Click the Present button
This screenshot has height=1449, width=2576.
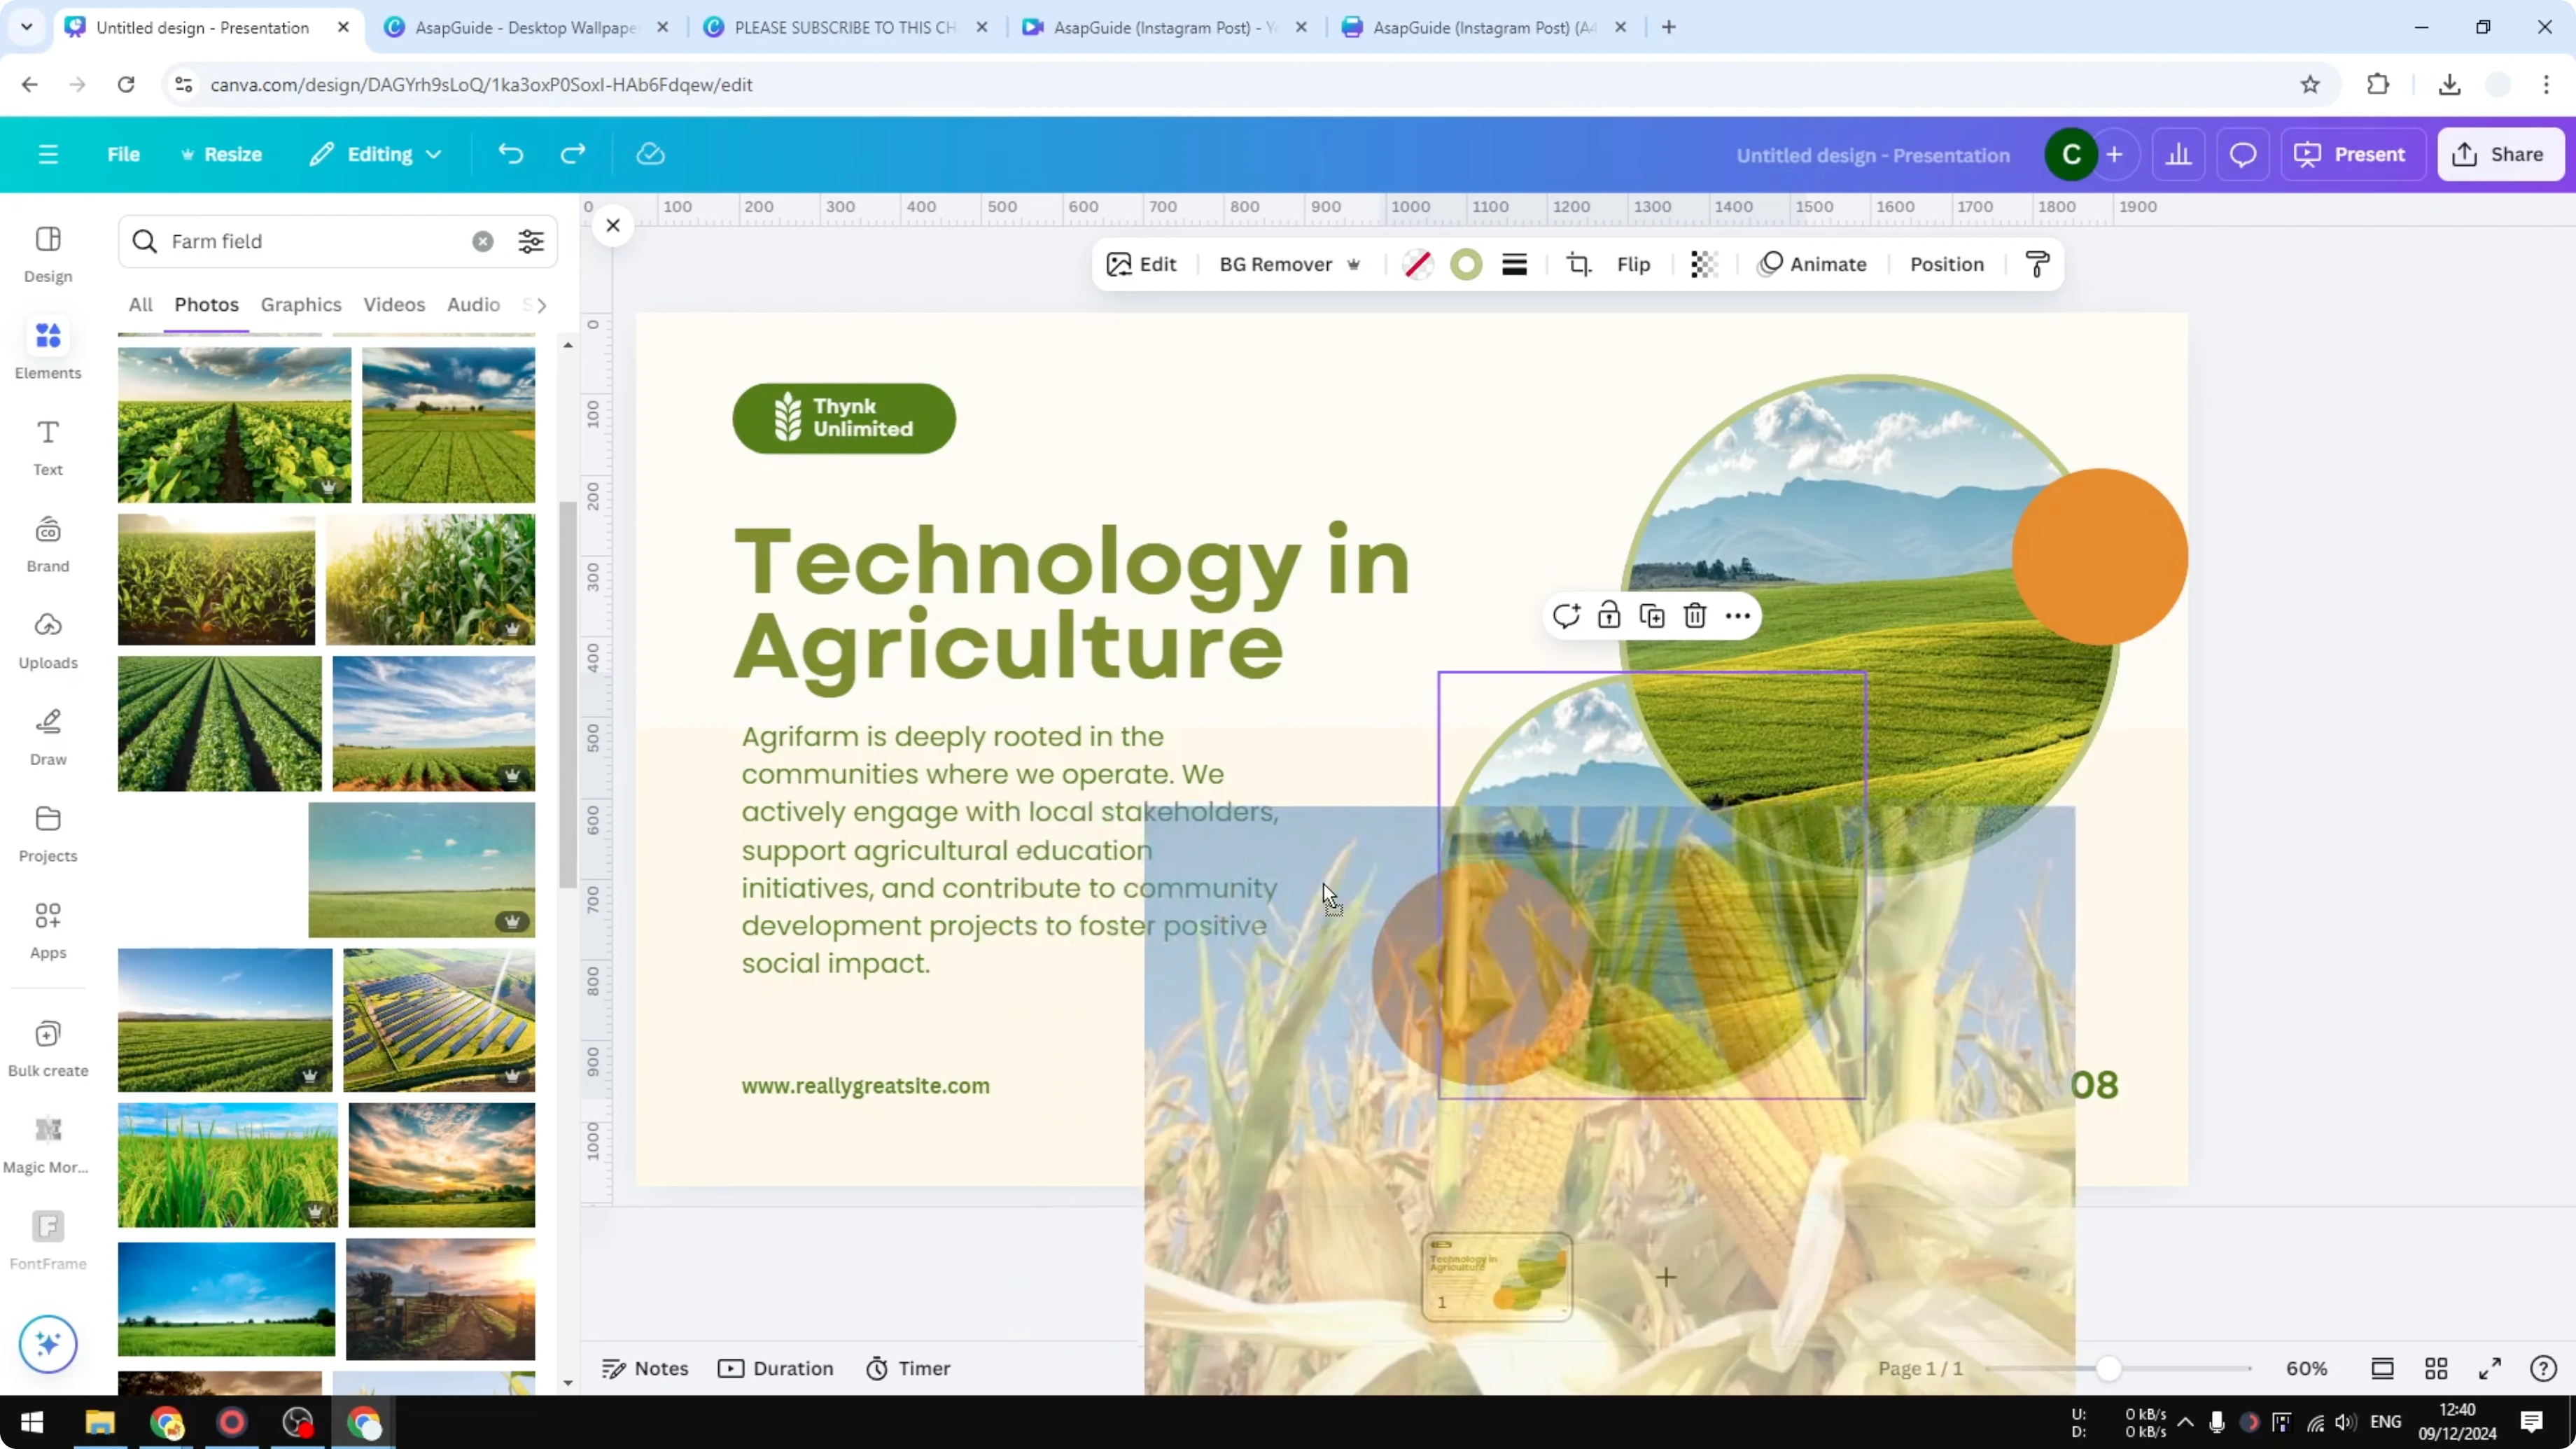pyautogui.click(x=2353, y=154)
